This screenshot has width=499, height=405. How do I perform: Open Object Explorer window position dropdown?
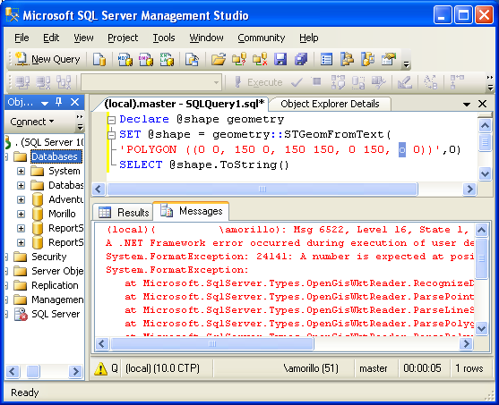[x=45, y=103]
